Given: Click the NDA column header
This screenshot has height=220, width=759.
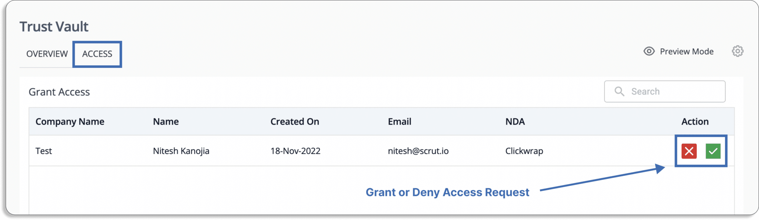Looking at the screenshot, I should (x=515, y=121).
